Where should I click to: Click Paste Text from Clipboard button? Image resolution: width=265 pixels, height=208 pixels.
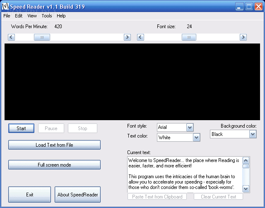coord(157,197)
